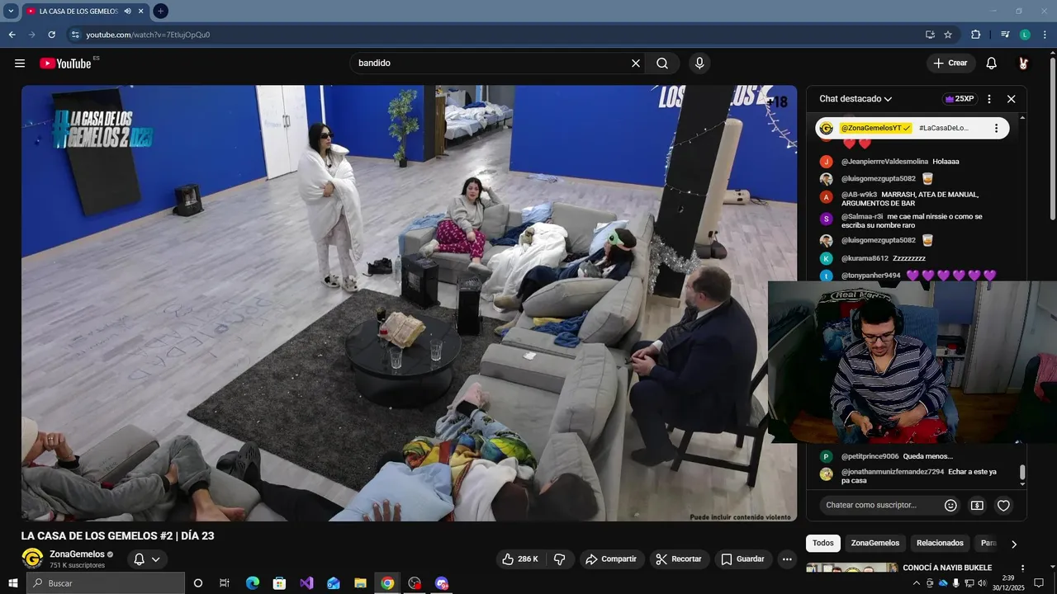This screenshot has width=1057, height=594.
Task: Click the live video player
Action: (409, 303)
